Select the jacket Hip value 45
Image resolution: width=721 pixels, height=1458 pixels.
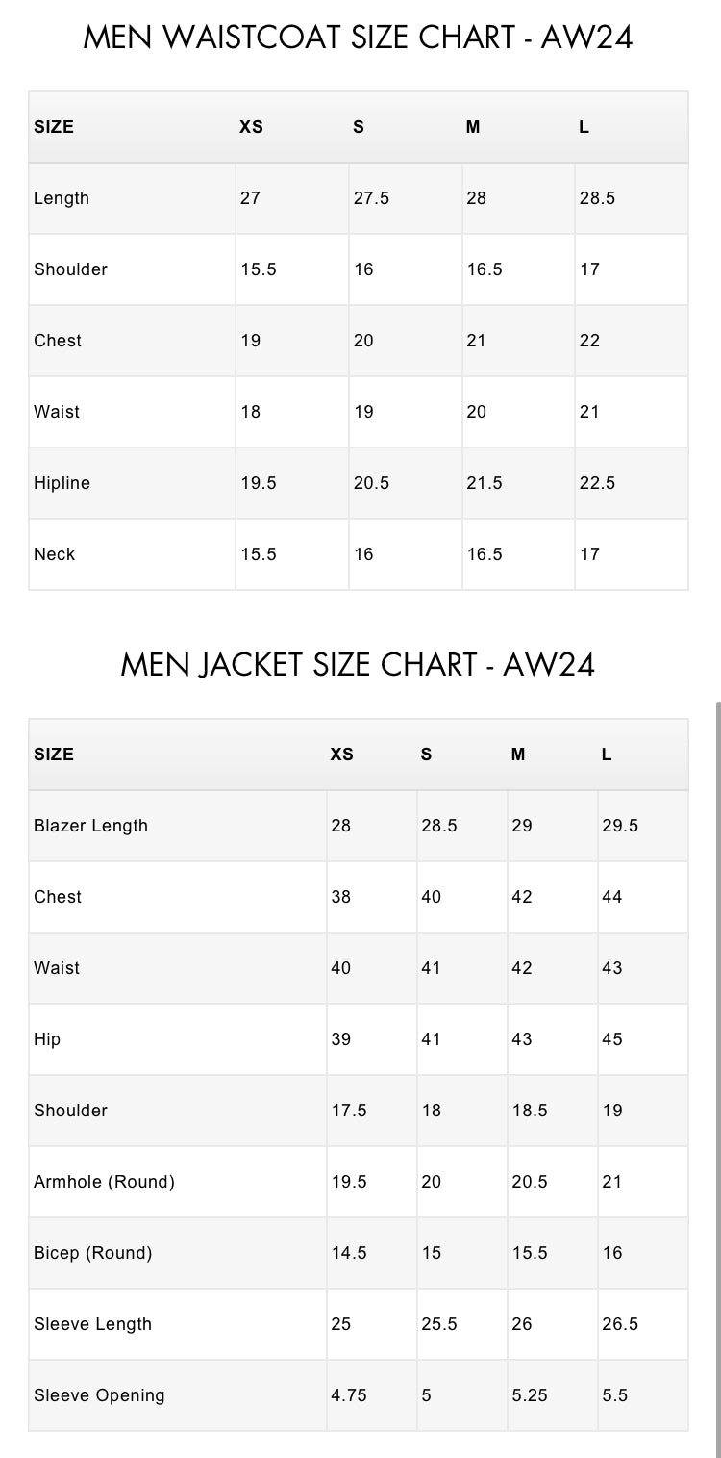pos(612,1039)
